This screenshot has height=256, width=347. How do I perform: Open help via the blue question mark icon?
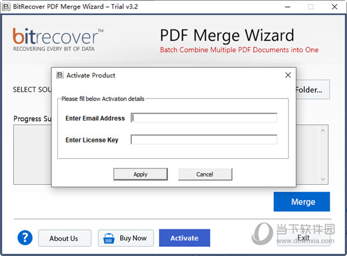[25, 237]
